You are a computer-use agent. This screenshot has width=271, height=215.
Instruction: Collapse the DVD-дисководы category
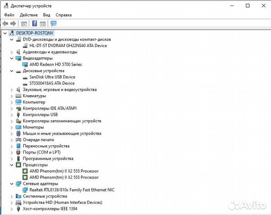pyautogui.click(x=12, y=39)
